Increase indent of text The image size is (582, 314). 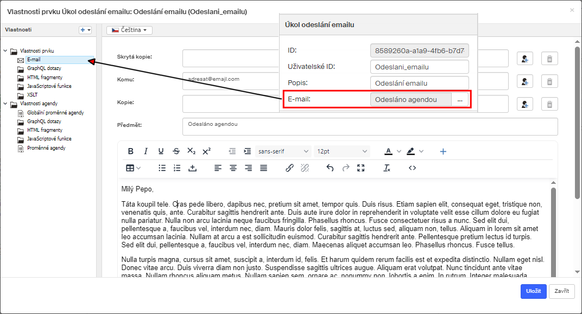[x=247, y=151]
